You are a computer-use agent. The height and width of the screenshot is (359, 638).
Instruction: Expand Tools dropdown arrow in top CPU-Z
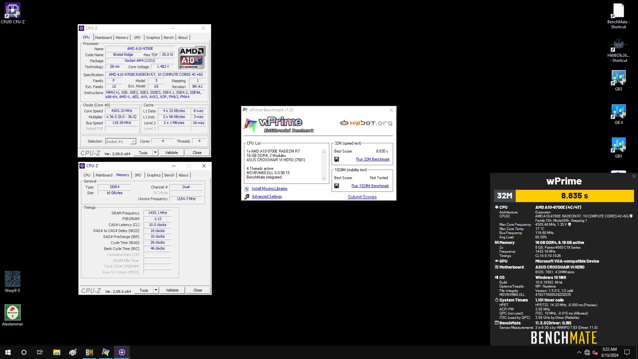155,153
